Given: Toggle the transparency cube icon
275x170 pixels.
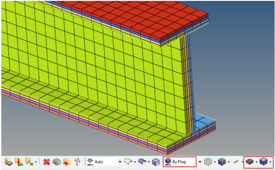Looking at the screenshot, I should click(156, 162).
